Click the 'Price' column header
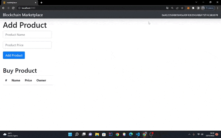Image resolution: width=221 pixels, height=138 pixels. pyautogui.click(x=28, y=80)
